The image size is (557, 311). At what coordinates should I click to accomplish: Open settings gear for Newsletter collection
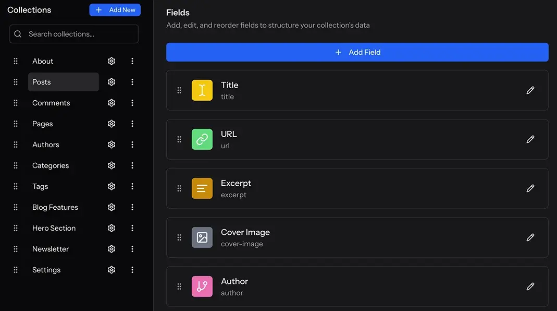tap(112, 249)
